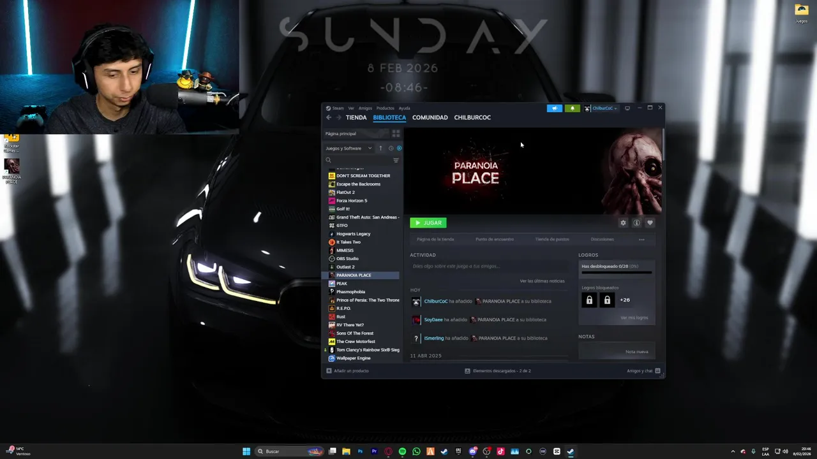Click Nota nueva button

point(637,352)
